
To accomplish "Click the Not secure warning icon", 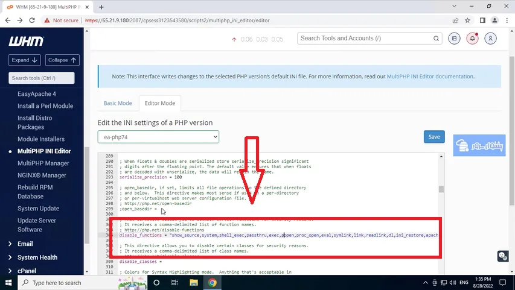I will (47, 20).
